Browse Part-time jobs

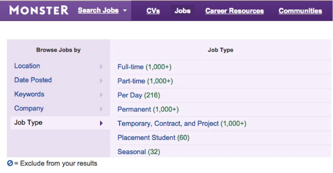[145, 81]
